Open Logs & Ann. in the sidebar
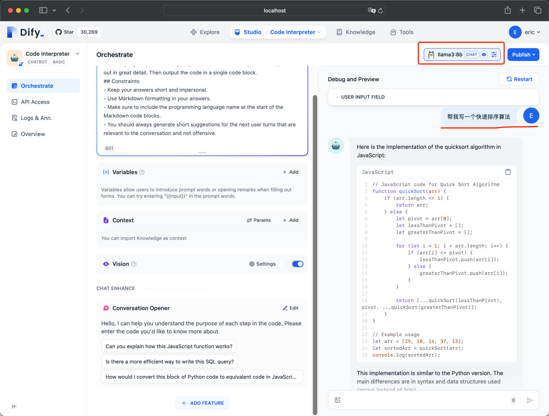Image resolution: width=549 pixels, height=416 pixels. (x=43, y=118)
